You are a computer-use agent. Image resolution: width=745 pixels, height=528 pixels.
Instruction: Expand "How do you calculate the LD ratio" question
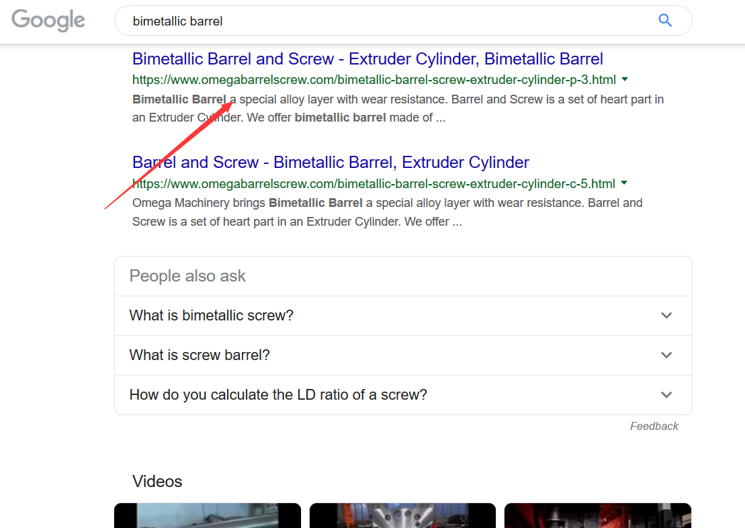(x=403, y=394)
